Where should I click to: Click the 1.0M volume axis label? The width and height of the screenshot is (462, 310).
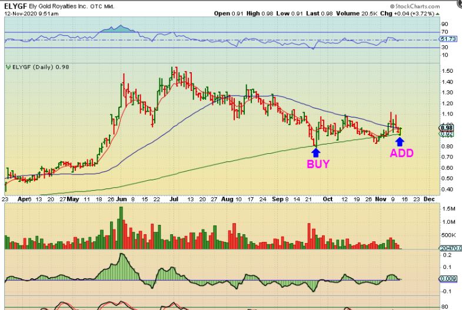(448, 222)
